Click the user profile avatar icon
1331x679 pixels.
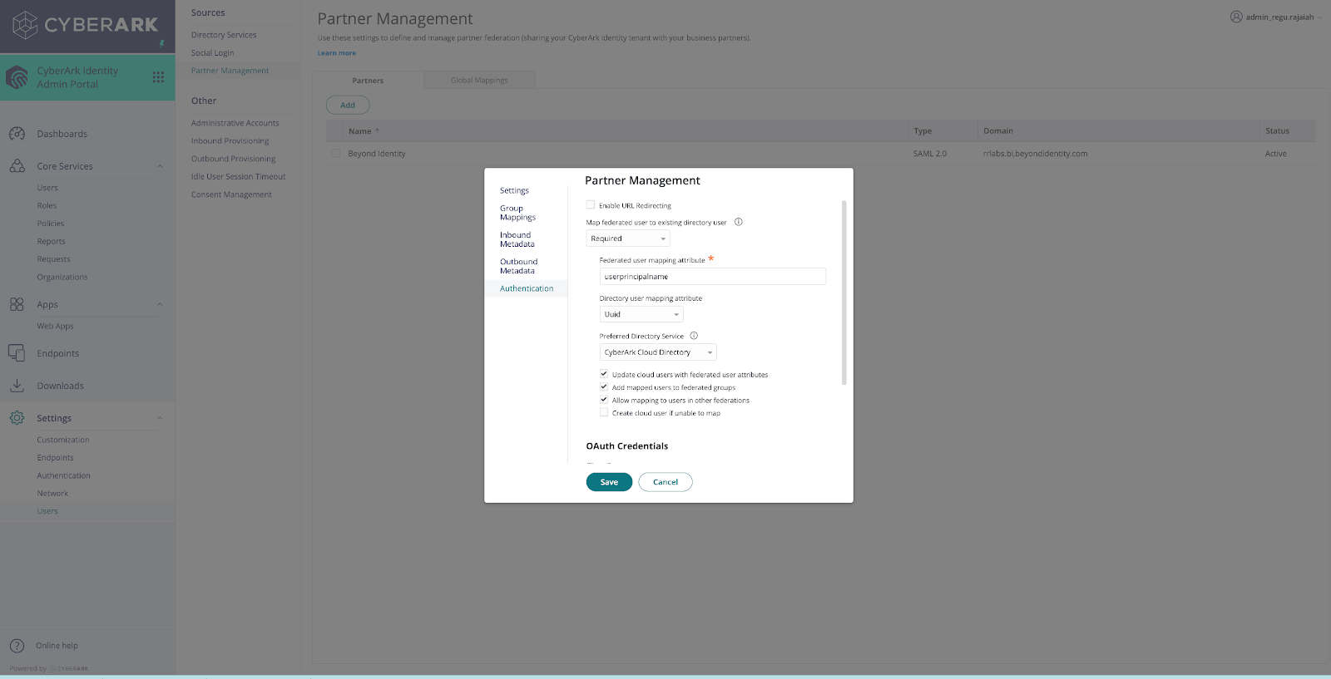pos(1236,17)
